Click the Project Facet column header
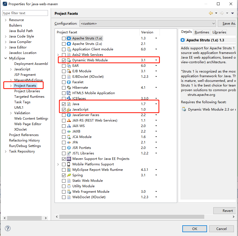Viewport: 238px width, 236px height. pos(97,32)
